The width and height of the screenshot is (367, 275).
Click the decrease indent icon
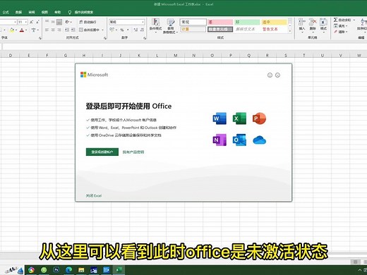[67, 30]
